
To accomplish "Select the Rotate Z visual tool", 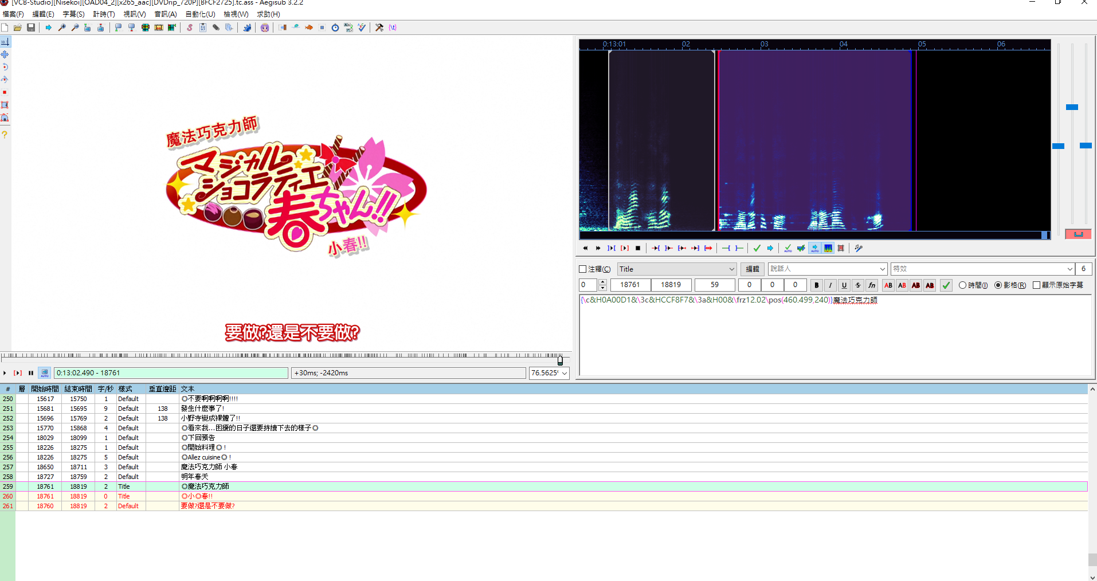I will coord(5,67).
